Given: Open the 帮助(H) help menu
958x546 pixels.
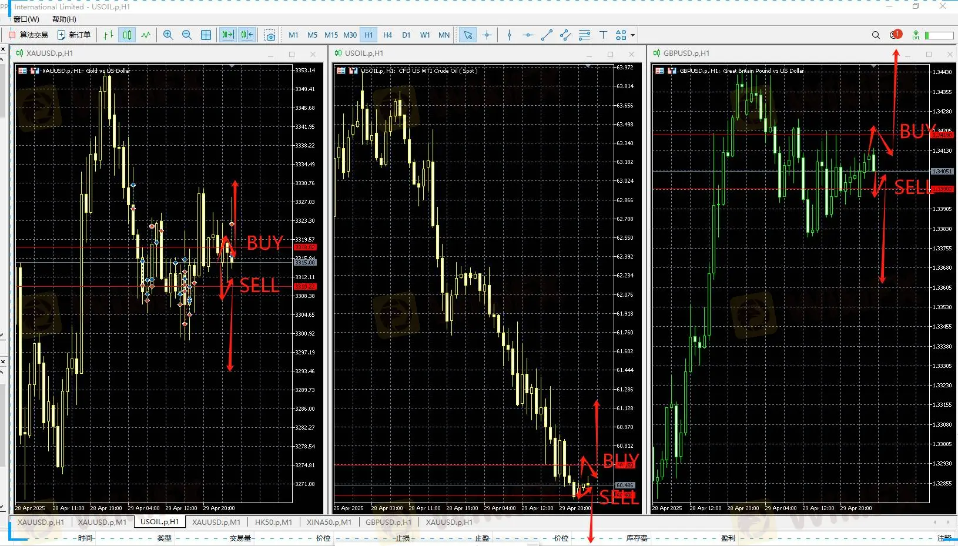Looking at the screenshot, I should point(64,19).
